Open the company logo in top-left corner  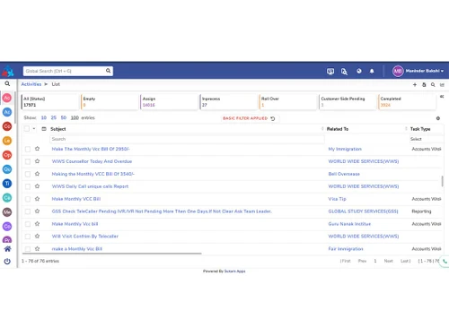(x=8, y=71)
